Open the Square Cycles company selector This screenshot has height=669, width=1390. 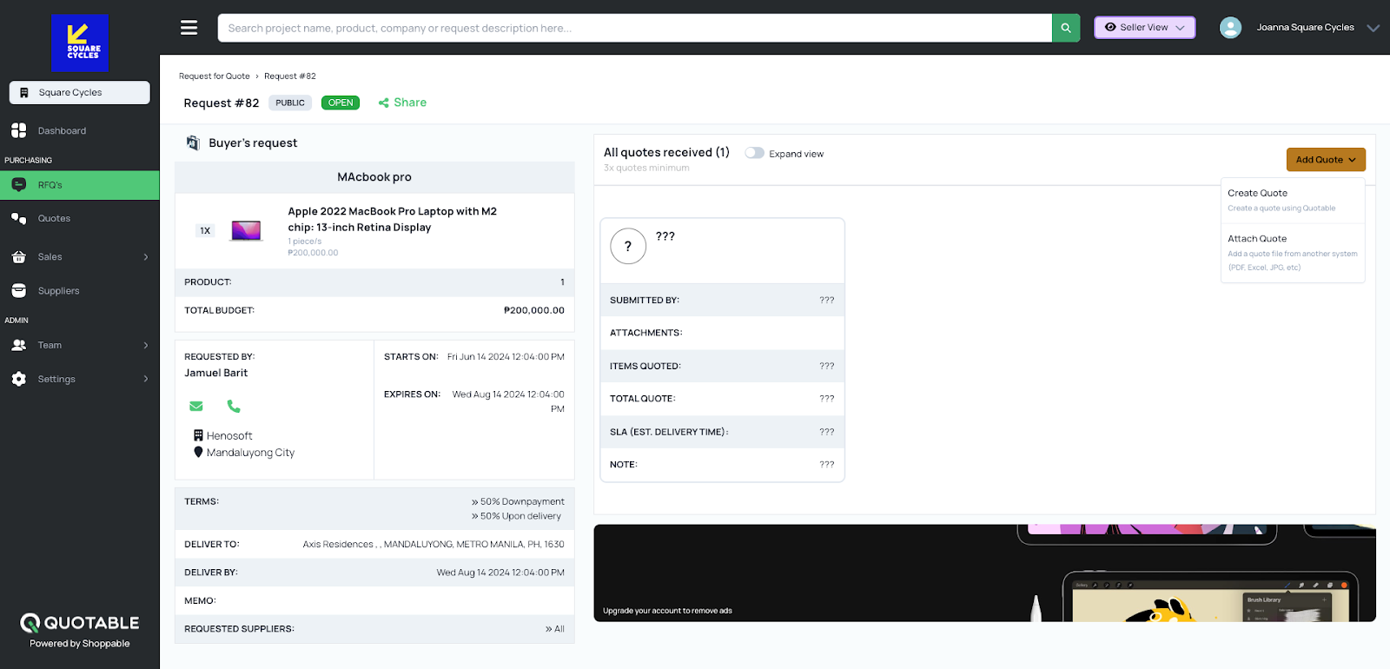tap(80, 92)
